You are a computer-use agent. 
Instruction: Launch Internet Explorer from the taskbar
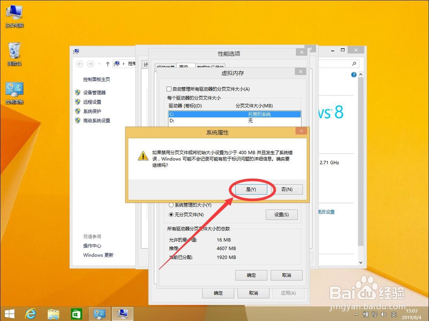(30, 314)
